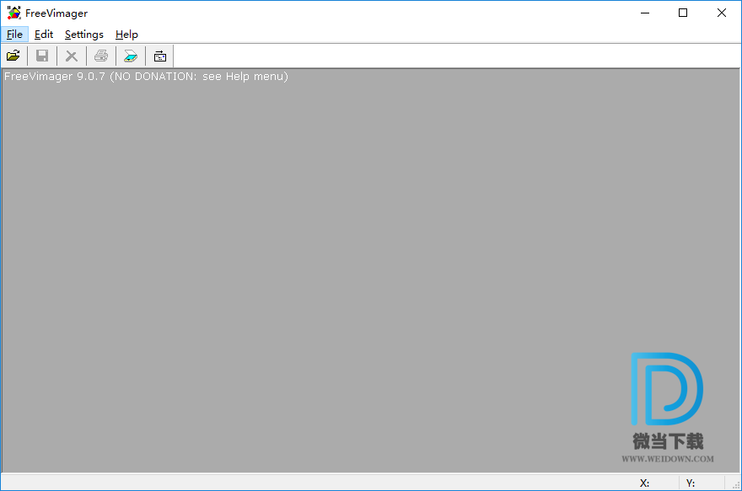Click the Scan/acquire scanner icon

[x=130, y=56]
